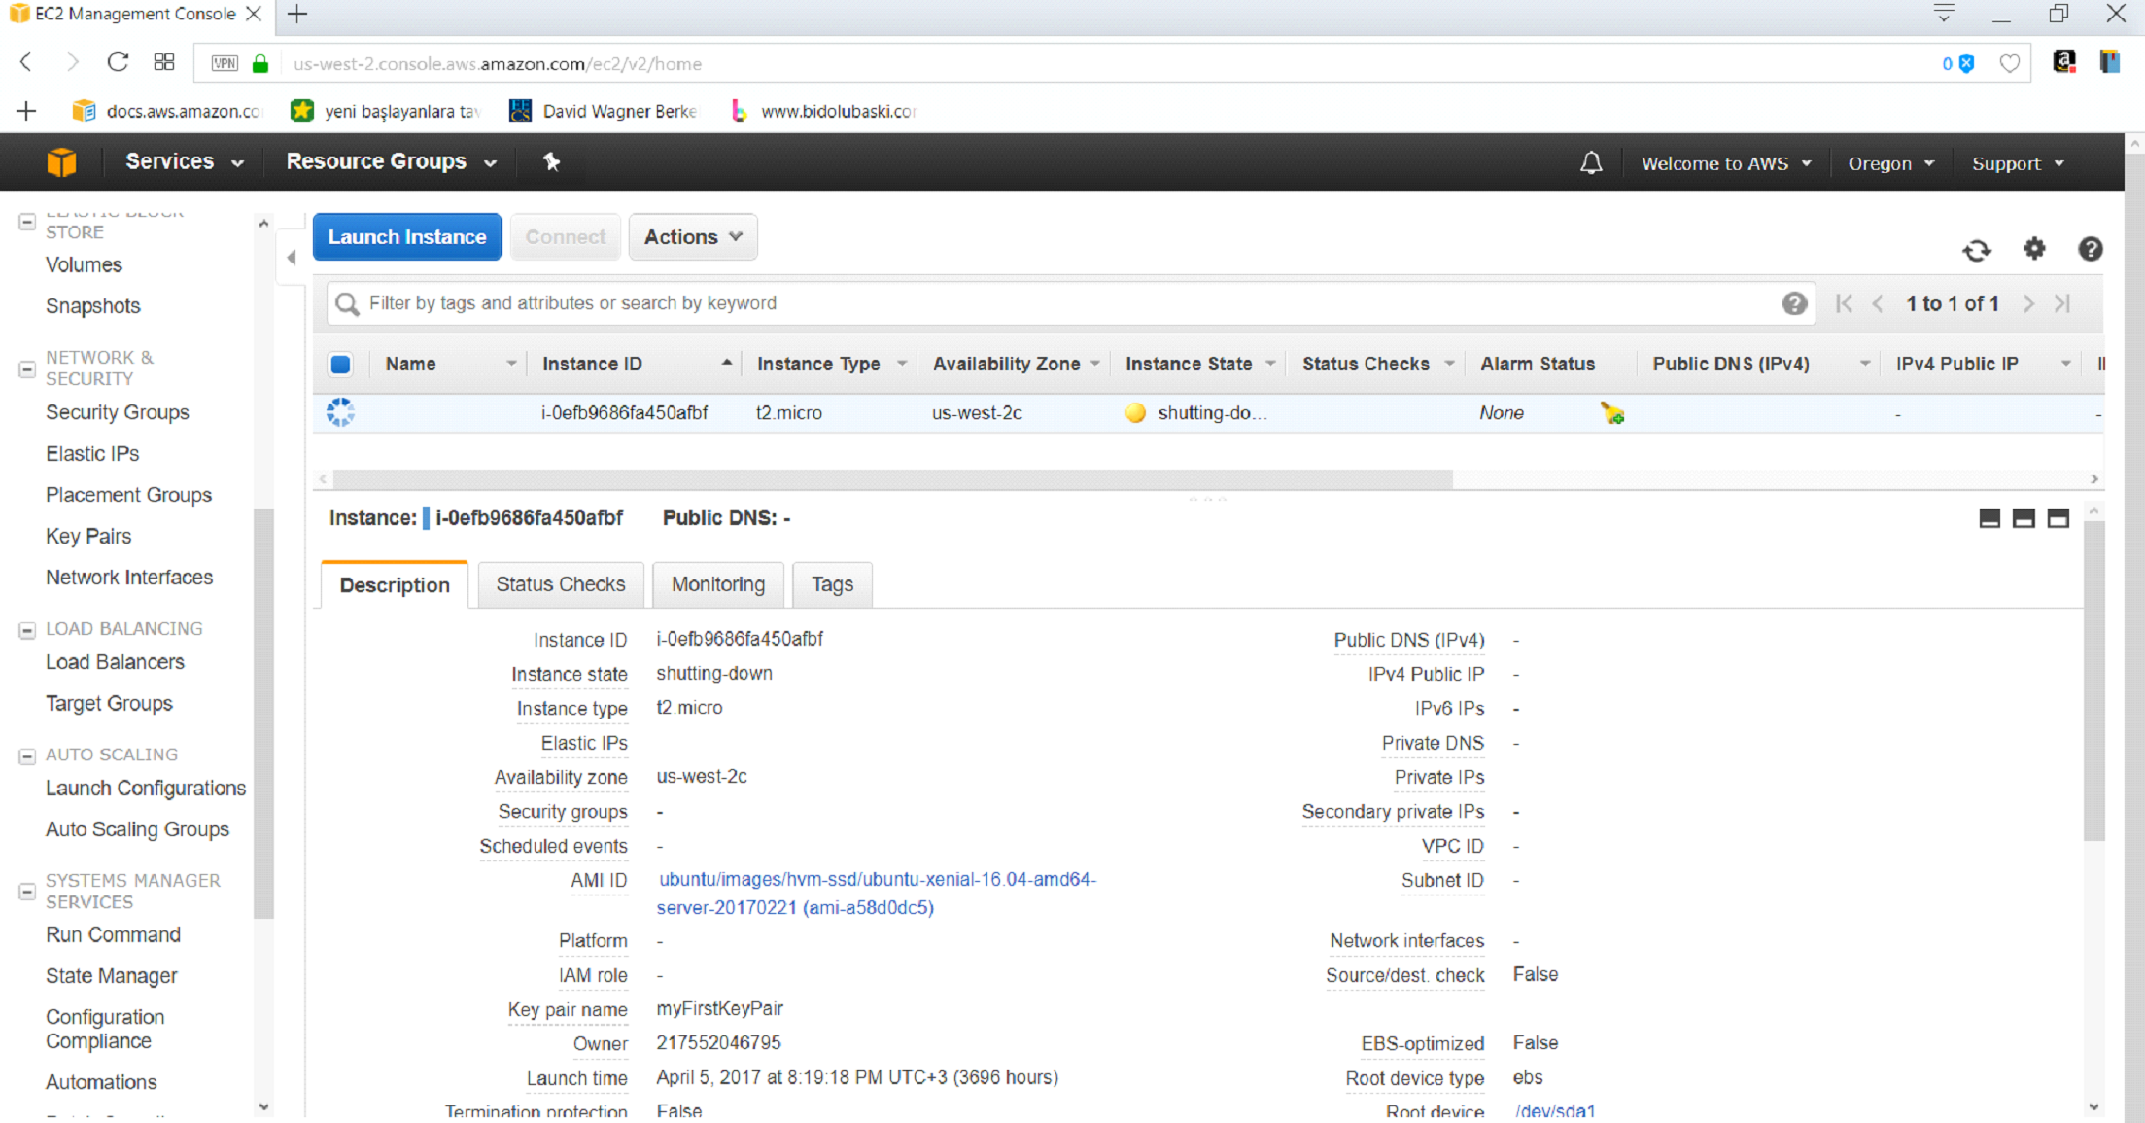Open Welcome to AWS account menu

coord(1726,163)
